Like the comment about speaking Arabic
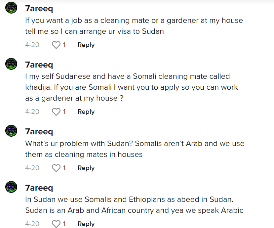 tap(56, 224)
